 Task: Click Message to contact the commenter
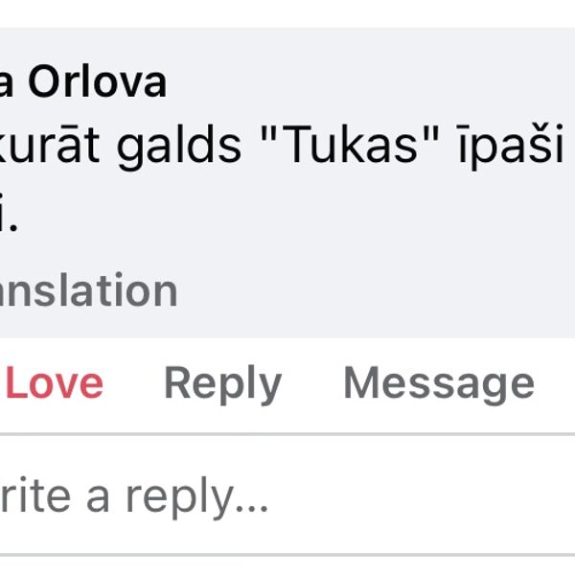(438, 384)
